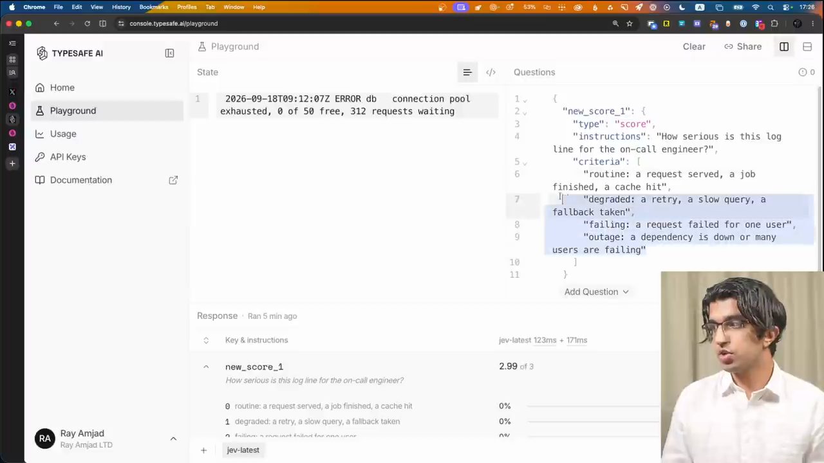Switch State to code view

491,72
